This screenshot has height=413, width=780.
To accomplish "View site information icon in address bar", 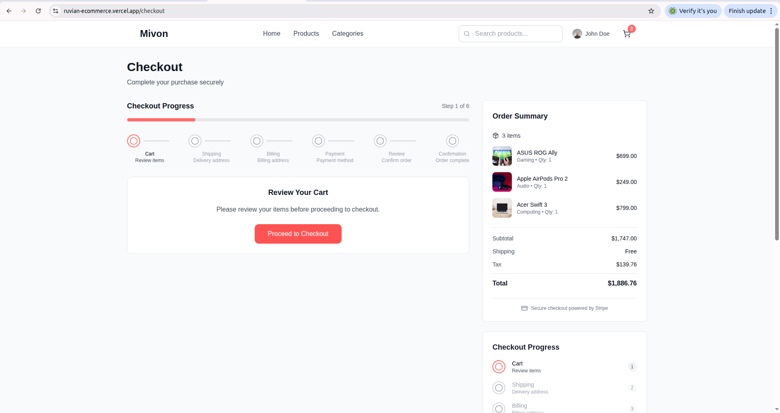I will [x=56, y=11].
